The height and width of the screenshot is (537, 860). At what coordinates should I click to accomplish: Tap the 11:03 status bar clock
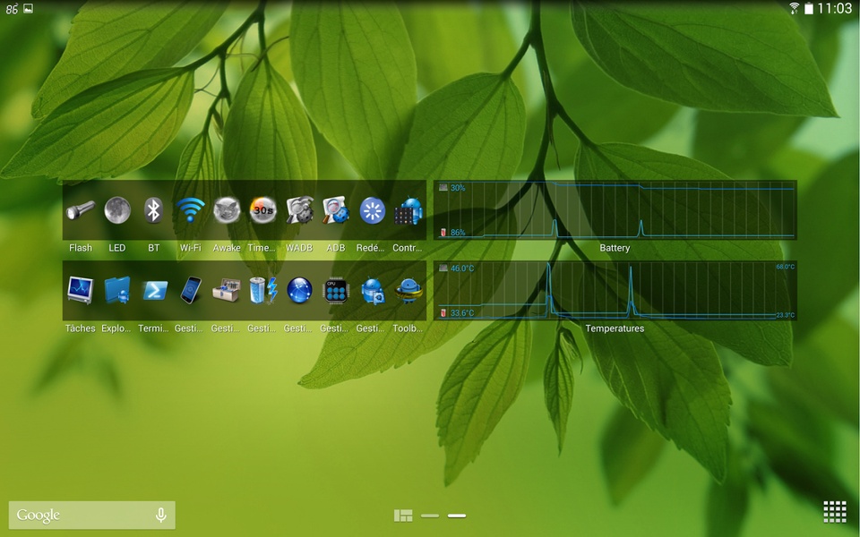834,8
